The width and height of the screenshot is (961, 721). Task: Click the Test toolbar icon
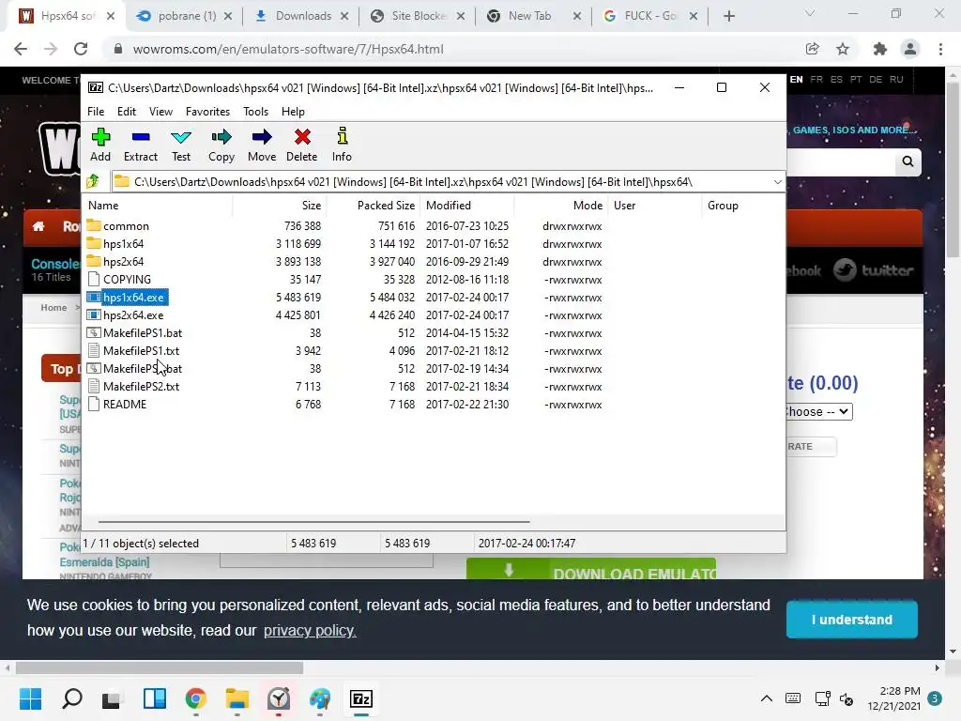click(181, 146)
